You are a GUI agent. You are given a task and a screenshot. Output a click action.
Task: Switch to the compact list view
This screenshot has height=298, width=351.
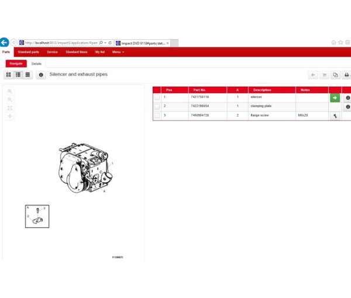pyautogui.click(x=27, y=75)
